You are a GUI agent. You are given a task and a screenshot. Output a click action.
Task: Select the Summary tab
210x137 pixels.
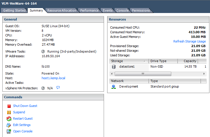pyautogui.click(x=36, y=10)
